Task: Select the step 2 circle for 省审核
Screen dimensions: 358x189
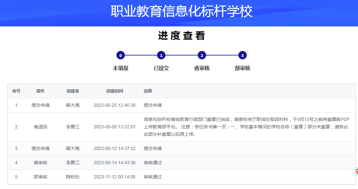Action: (x=202, y=55)
